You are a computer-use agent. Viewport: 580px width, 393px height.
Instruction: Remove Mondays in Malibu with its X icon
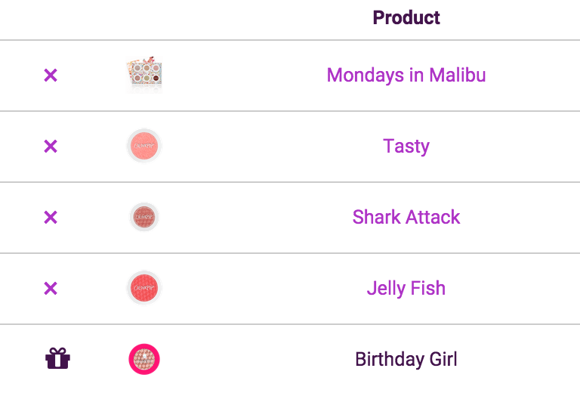pos(51,75)
